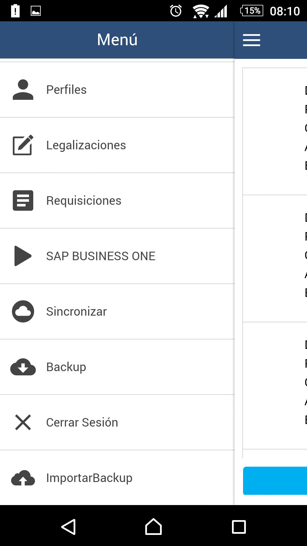The image size is (307, 546).
Task: Click the ImportarBackup cloud upload icon
Action: 23,478
